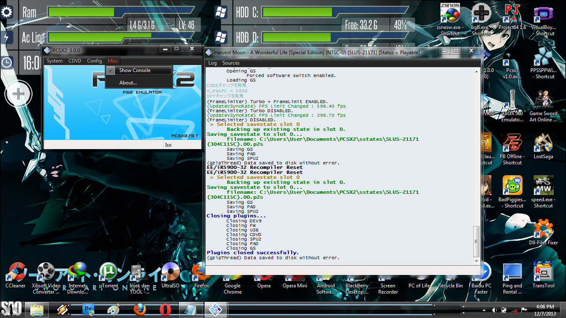Click the Ram usage bar gadget

click(120, 12)
